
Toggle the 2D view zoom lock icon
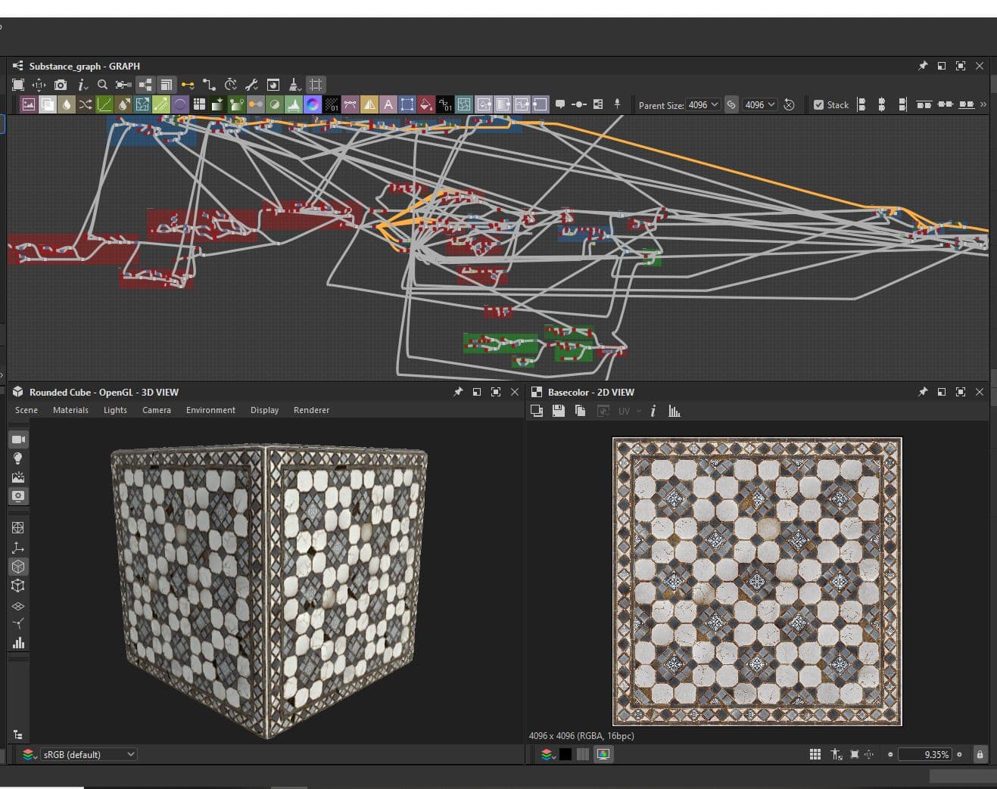pos(980,754)
